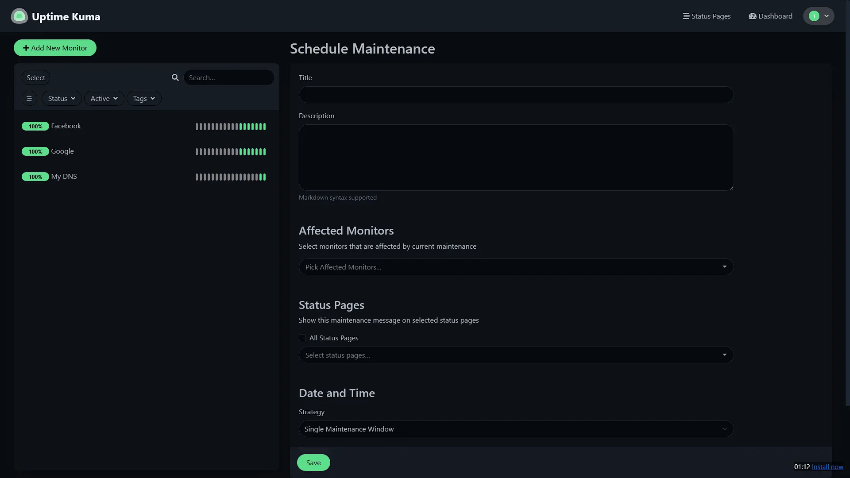The height and width of the screenshot is (478, 850).
Task: Open the Strategy Single Maintenance Window dropdown
Action: 516,429
